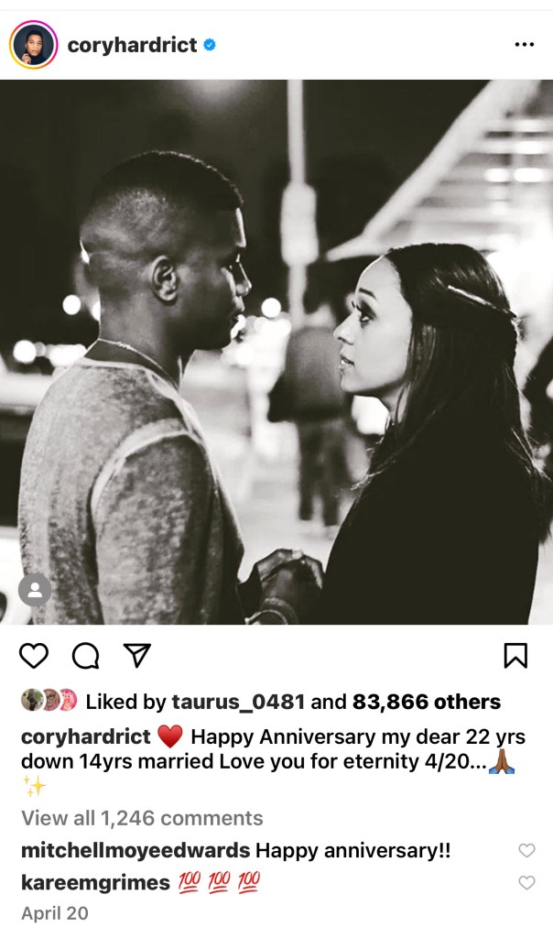Viewport: 553px width, 938px height.
Task: Tap the share paper plane icon
Action: (x=137, y=656)
